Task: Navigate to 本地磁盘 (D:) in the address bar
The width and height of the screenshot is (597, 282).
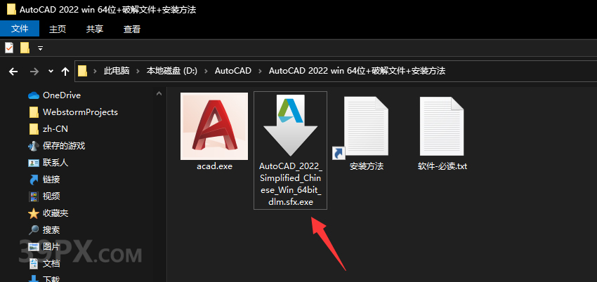Action: (171, 71)
